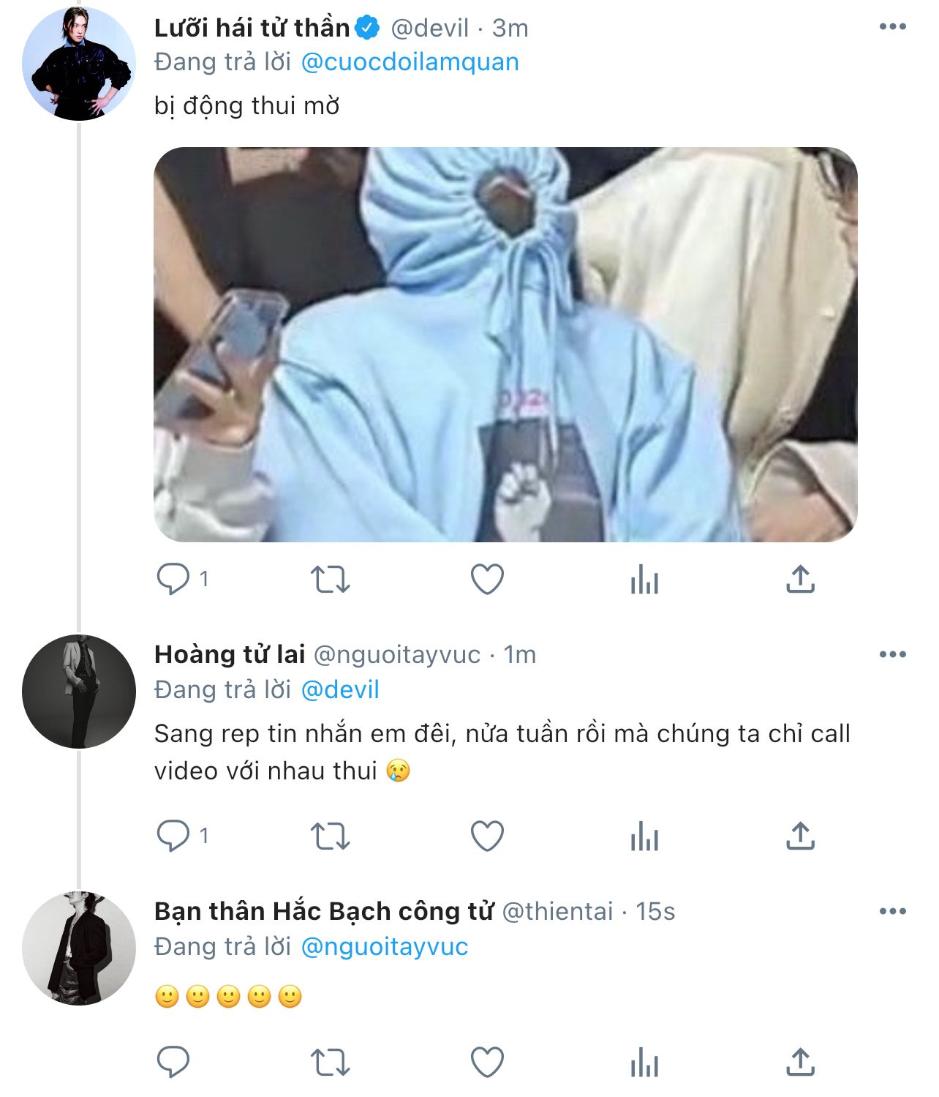This screenshot has height=1097, width=939.
Task: Share the tweet by @nguoitayvuc
Action: click(801, 835)
